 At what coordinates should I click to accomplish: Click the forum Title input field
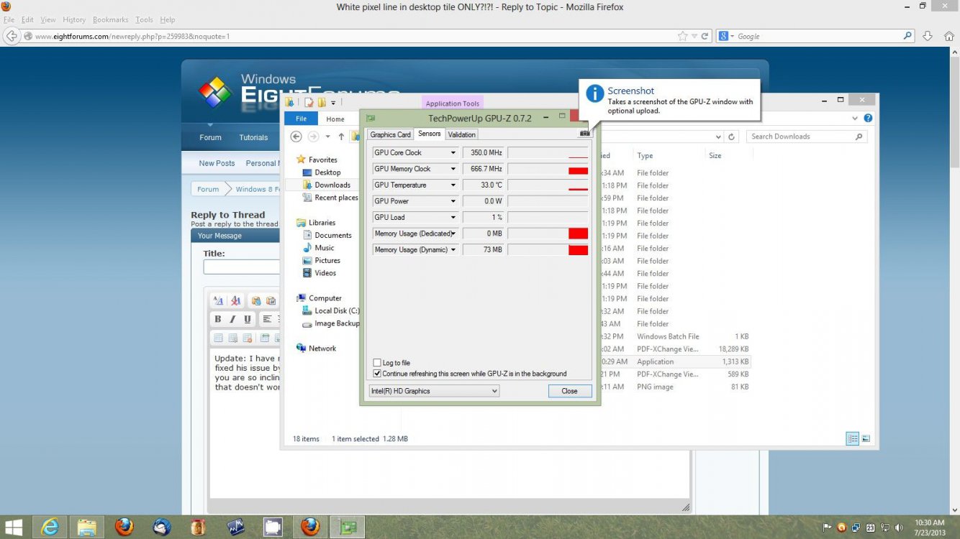pyautogui.click(x=242, y=267)
